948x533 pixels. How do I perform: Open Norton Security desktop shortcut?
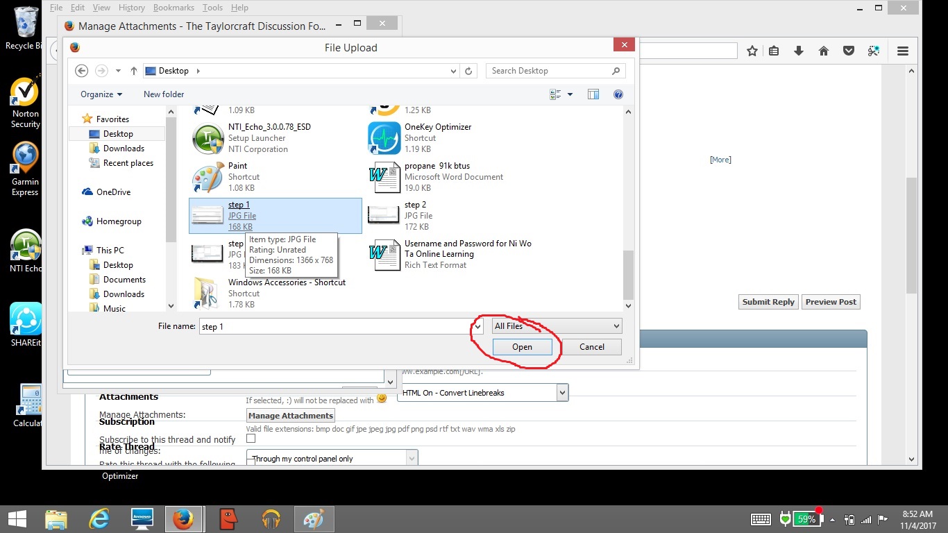point(25,103)
